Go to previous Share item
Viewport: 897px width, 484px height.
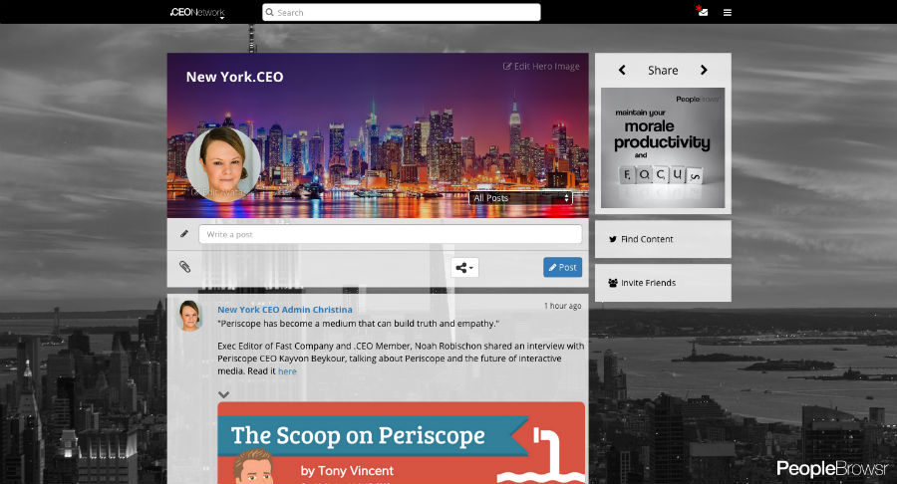[622, 70]
